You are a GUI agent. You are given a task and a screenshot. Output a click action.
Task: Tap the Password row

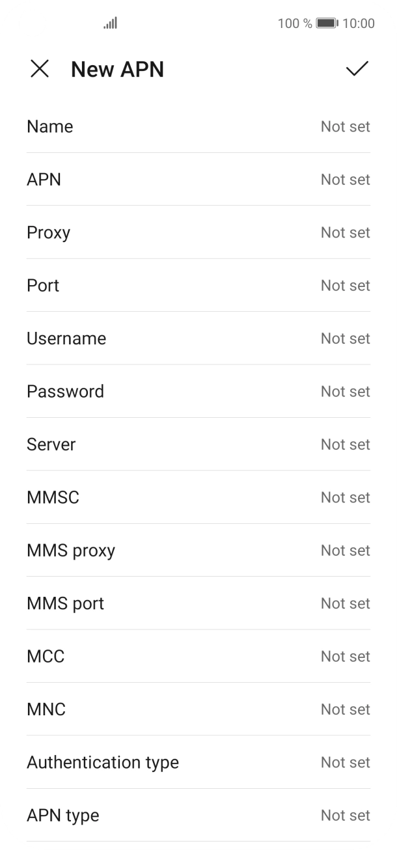[x=198, y=391]
